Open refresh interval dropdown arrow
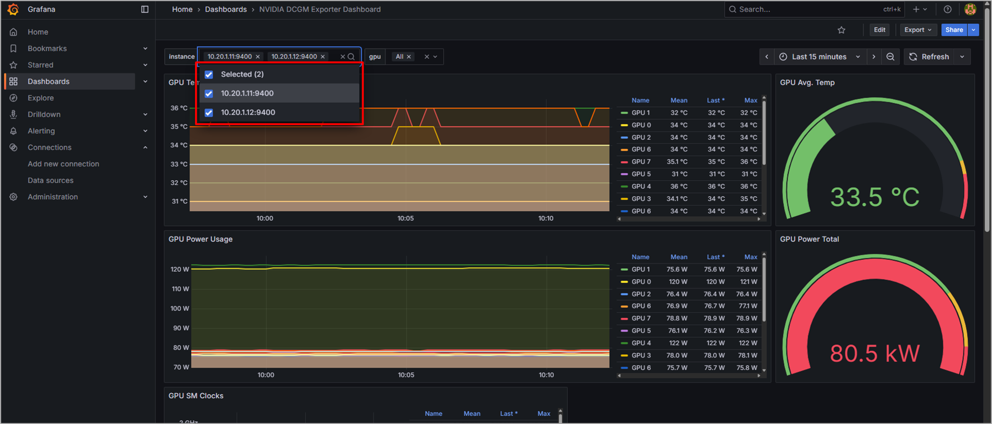 [x=962, y=57]
